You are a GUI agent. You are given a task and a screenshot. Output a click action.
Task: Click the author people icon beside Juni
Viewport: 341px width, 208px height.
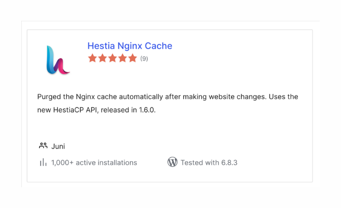click(43, 146)
